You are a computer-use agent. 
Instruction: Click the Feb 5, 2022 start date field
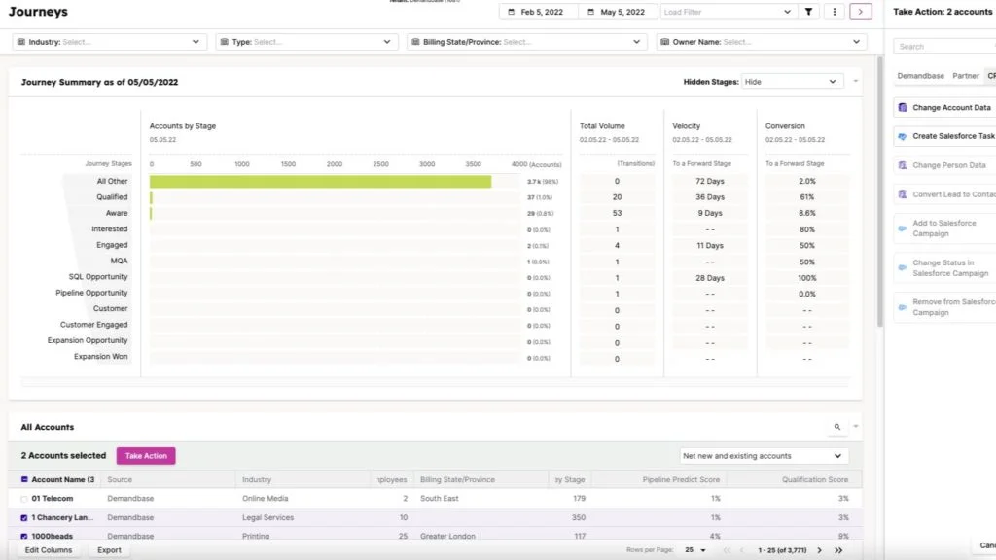(x=539, y=12)
